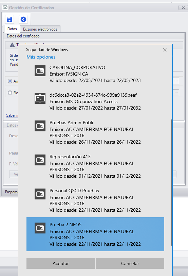188x276 pixels.
Task: Switch to the Datos tab
Action: 12,29
